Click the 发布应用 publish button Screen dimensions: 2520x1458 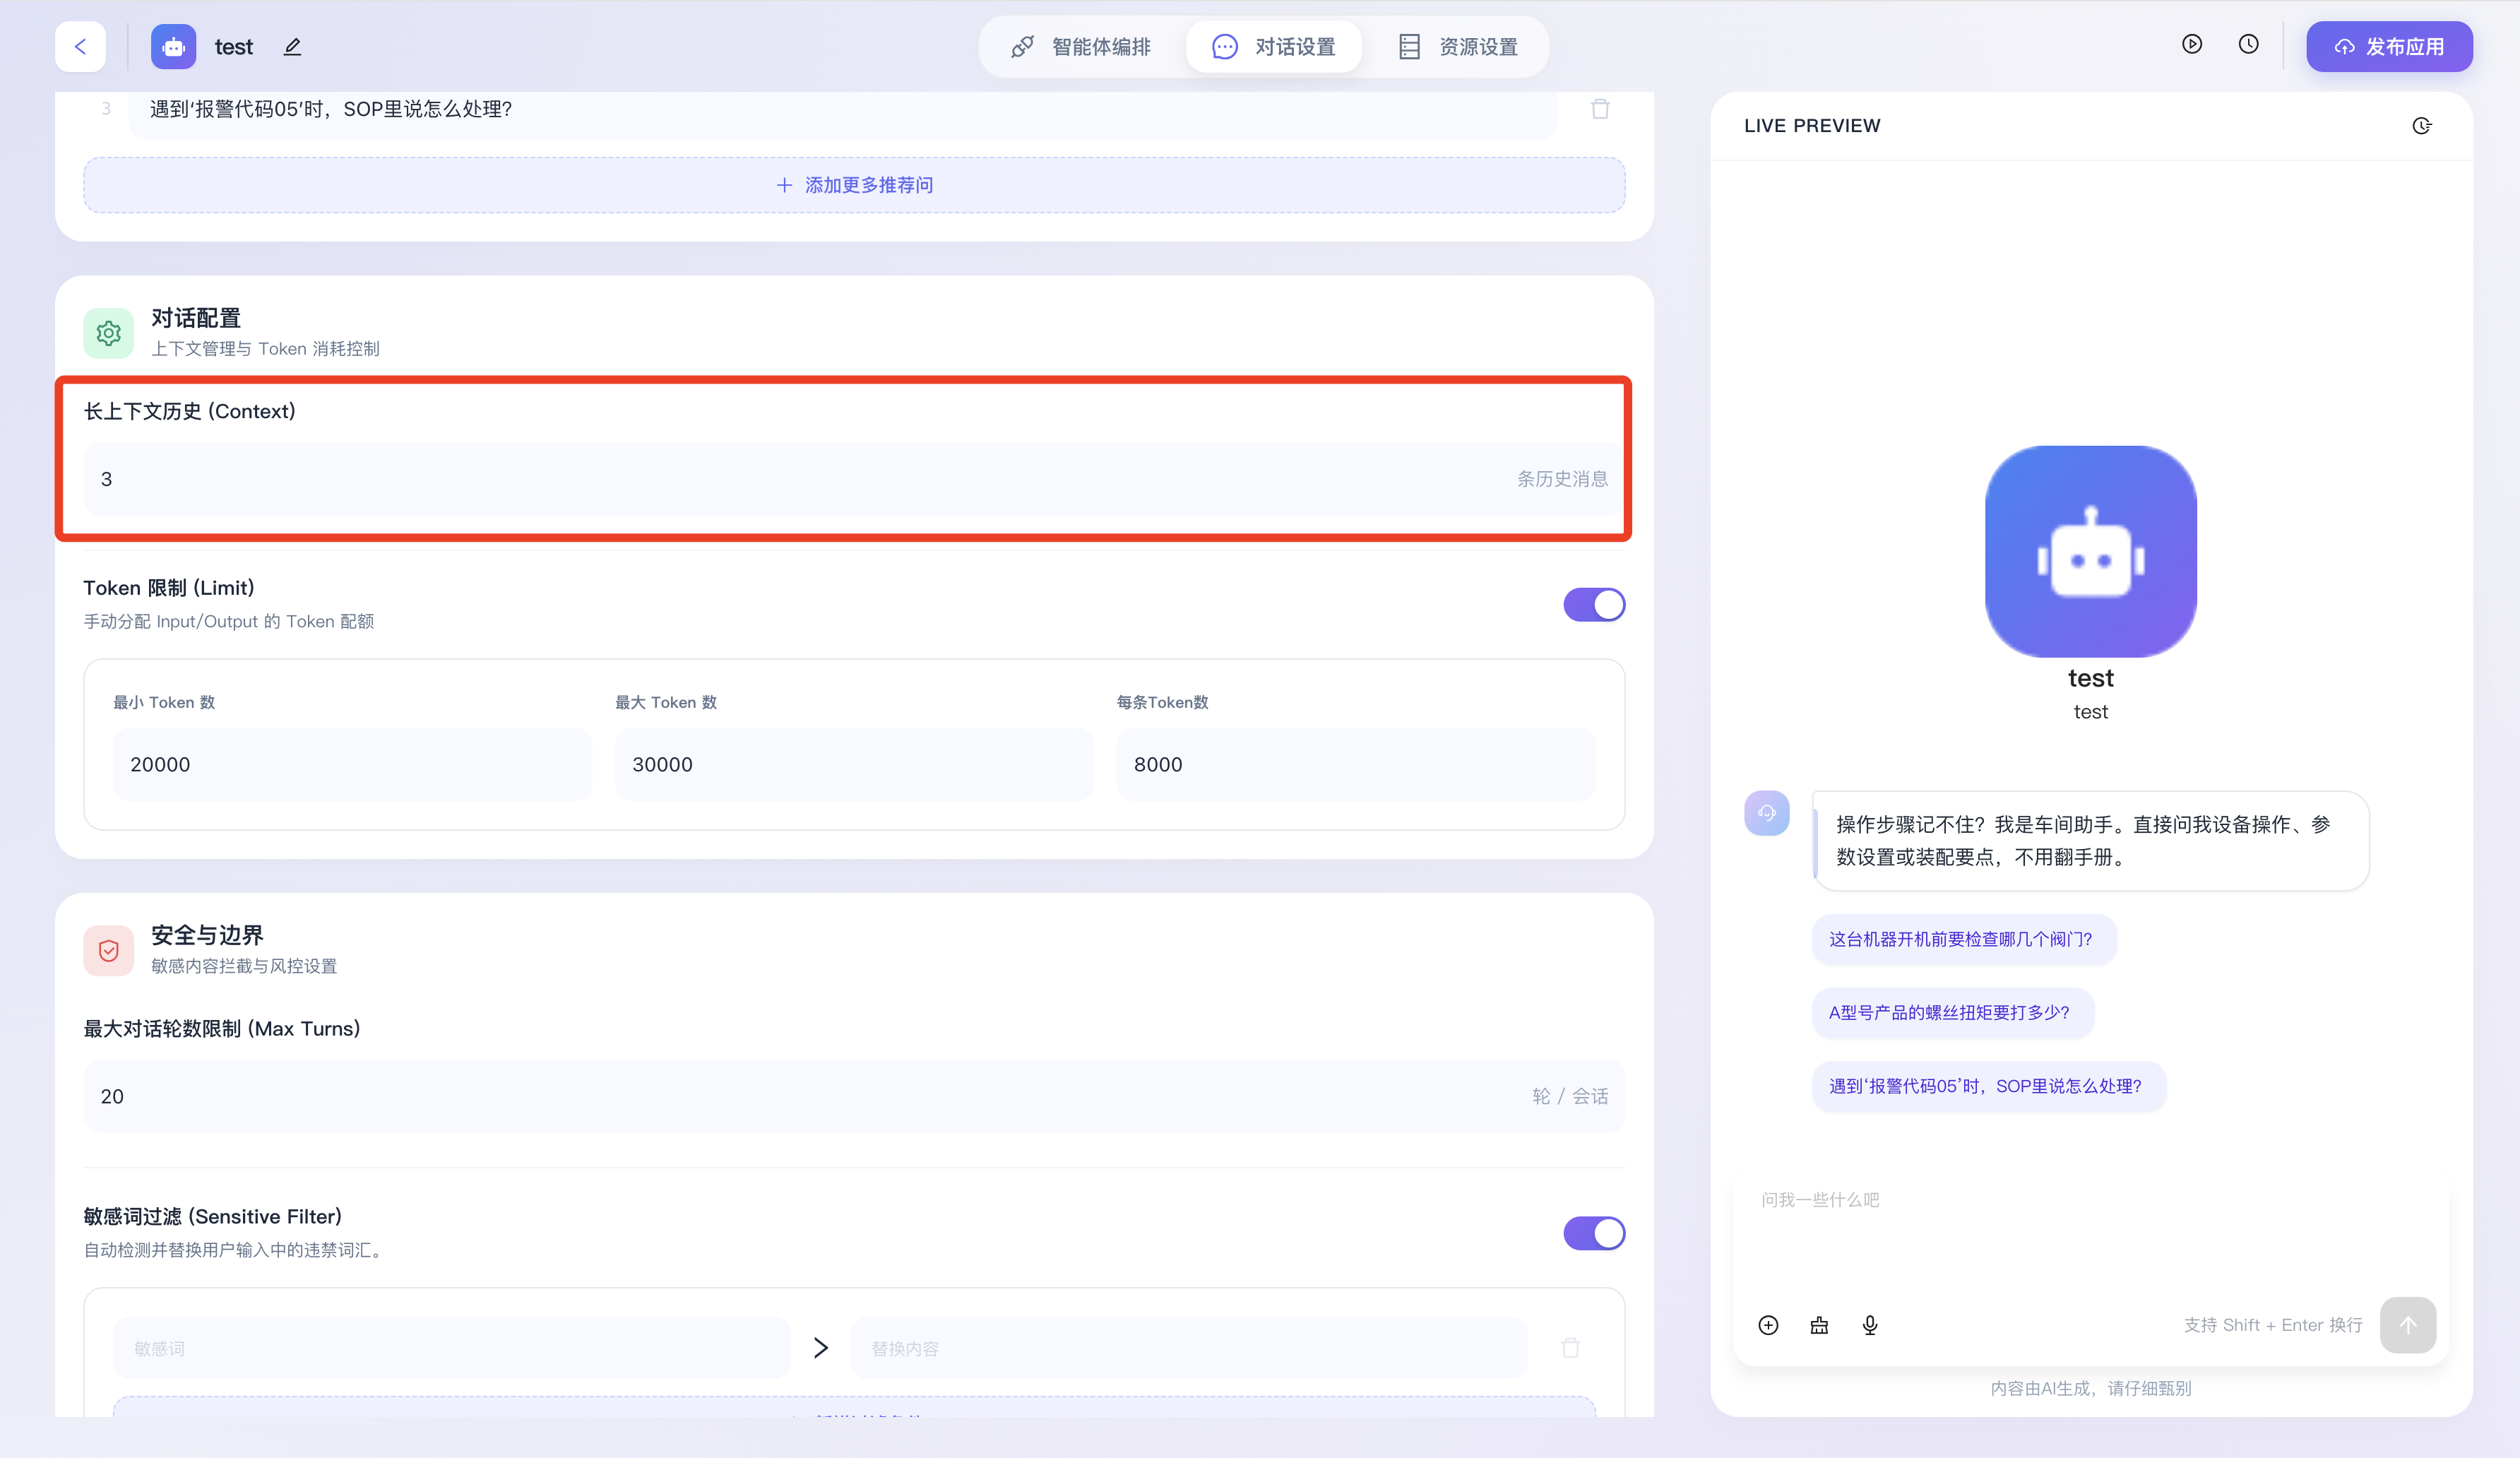pyautogui.click(x=2389, y=47)
